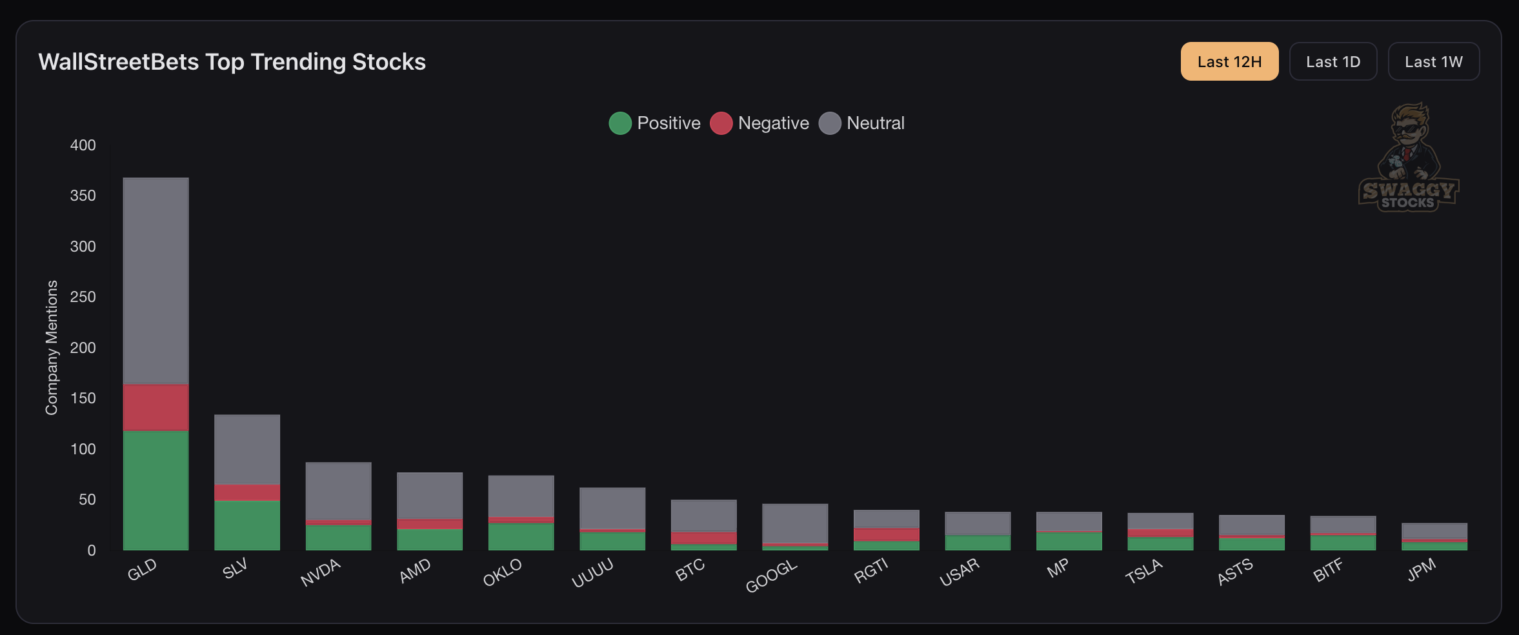Switch to the Last 1W view

click(1433, 62)
